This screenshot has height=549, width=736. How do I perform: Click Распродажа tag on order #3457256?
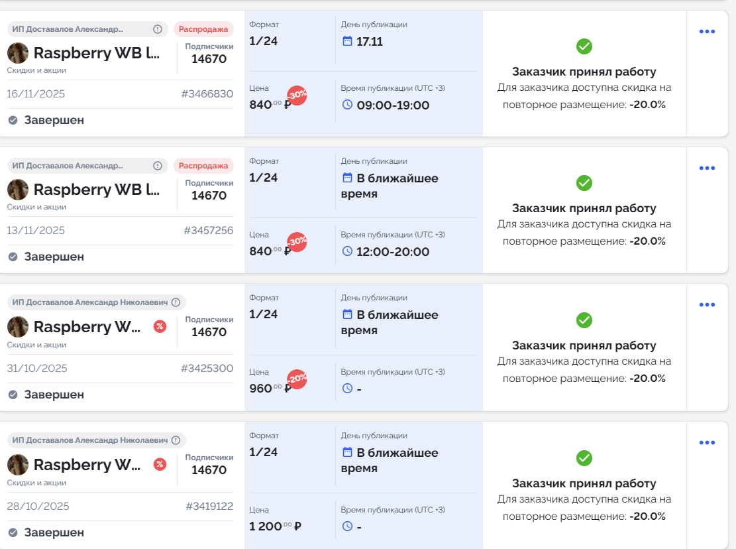click(x=203, y=166)
